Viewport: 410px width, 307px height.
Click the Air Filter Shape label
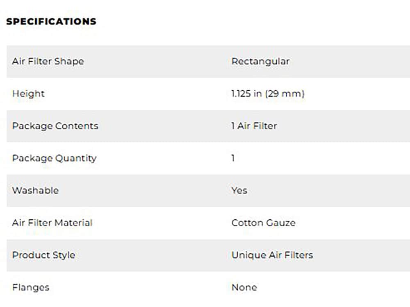click(48, 61)
